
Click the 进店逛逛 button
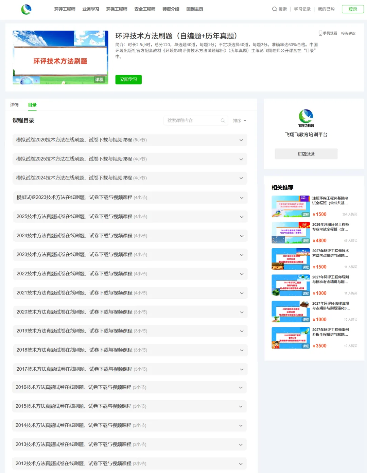click(306, 154)
